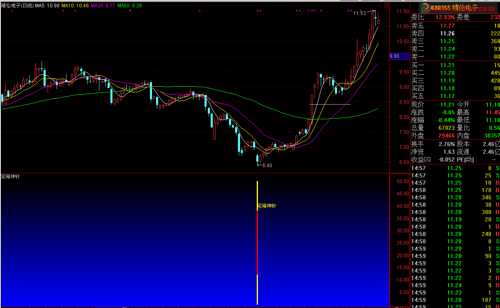Screen dimensions: 500x308
Task: Click the 量比 0.56 value
Action: 494,128
